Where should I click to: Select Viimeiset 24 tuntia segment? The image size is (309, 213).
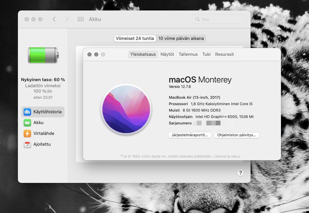point(135,39)
